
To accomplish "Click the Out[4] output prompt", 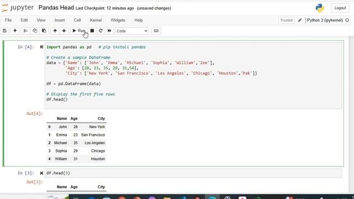I will 34,113.
